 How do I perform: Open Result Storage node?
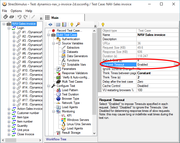click(x=71, y=133)
